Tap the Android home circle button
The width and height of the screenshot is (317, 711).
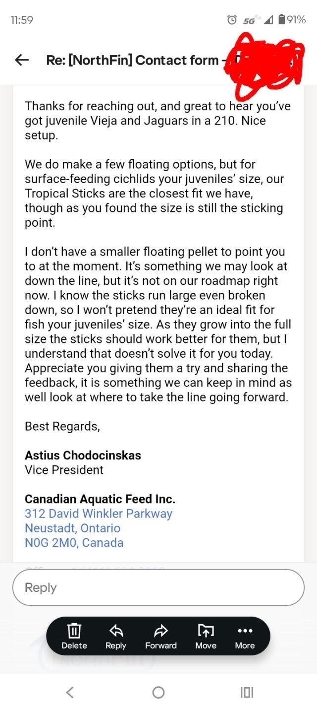coord(158,692)
